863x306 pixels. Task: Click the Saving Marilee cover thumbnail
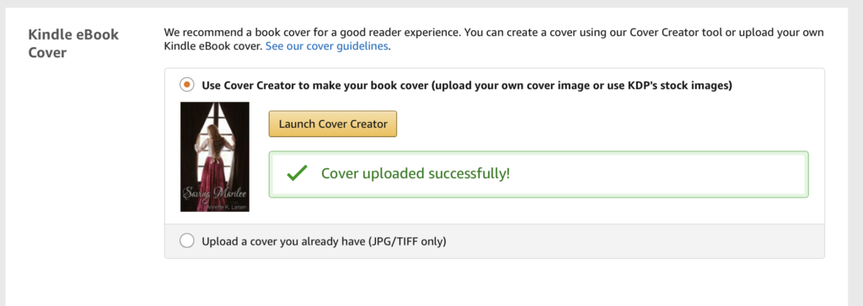(215, 156)
